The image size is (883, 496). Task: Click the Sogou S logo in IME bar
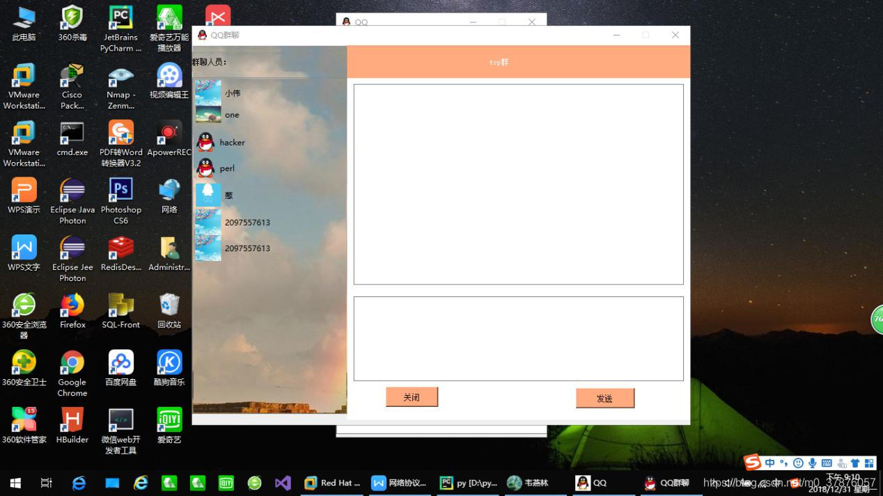753,462
